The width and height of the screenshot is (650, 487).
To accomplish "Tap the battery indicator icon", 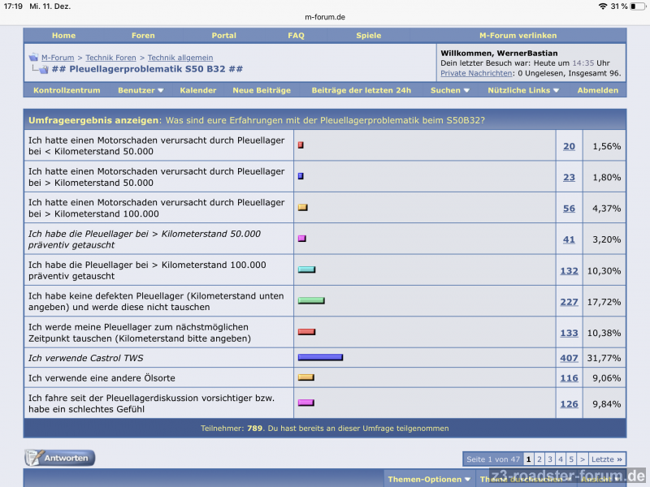I will point(636,6).
